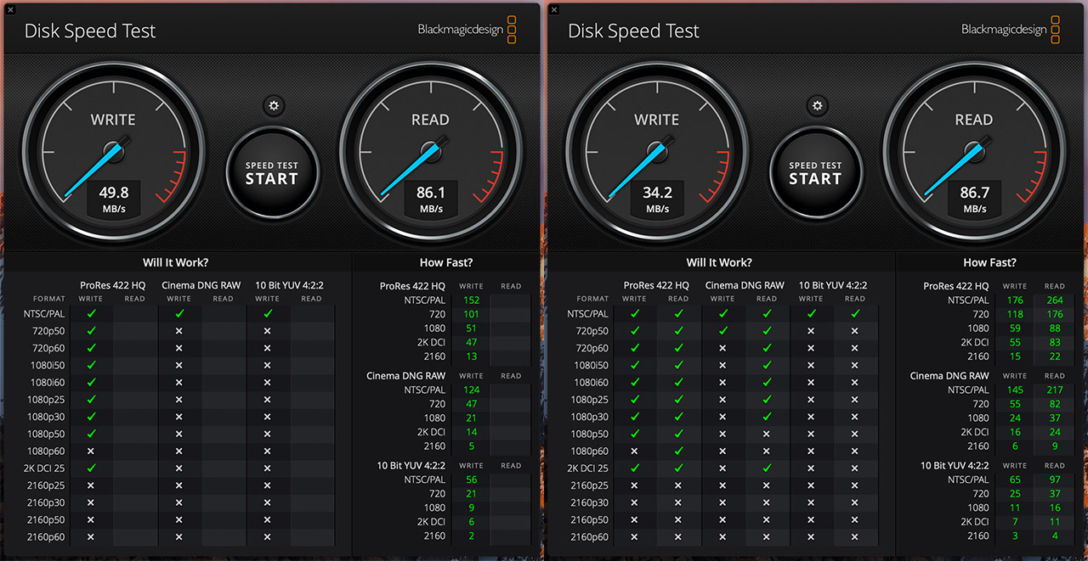Open settings gear in the 34.2 MB/s window

(x=817, y=106)
